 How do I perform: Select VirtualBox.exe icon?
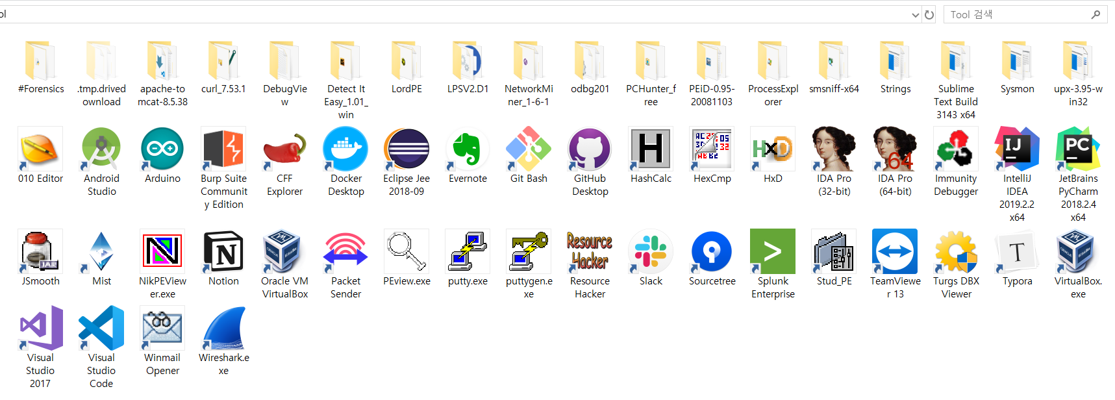tap(1078, 251)
